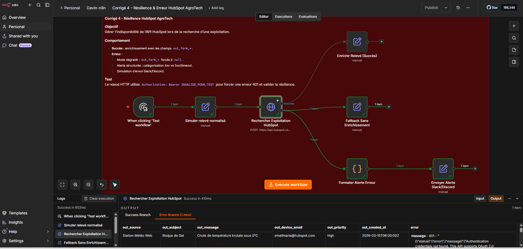This screenshot has width=523, height=249.
Task: Select the Envoyer Alerte Slack/Discord node
Action: coord(443,169)
